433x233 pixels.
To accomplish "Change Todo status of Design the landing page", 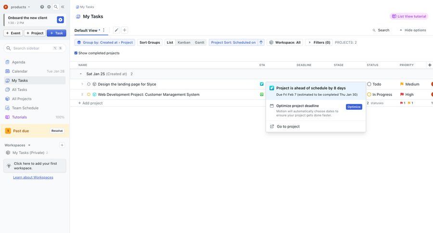I will tap(374, 84).
